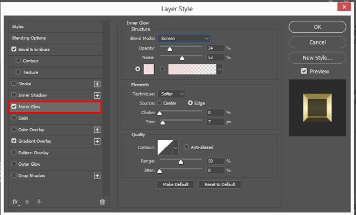Click the plus icon next to Stroke

(x=97, y=84)
